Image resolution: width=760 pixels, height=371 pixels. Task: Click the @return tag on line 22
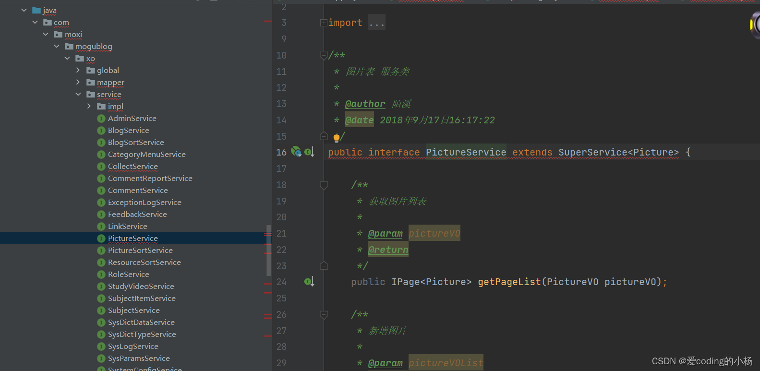pyautogui.click(x=388, y=250)
